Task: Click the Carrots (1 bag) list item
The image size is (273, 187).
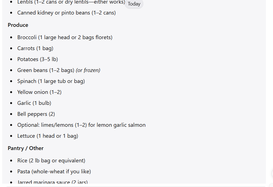Action: (x=35, y=48)
